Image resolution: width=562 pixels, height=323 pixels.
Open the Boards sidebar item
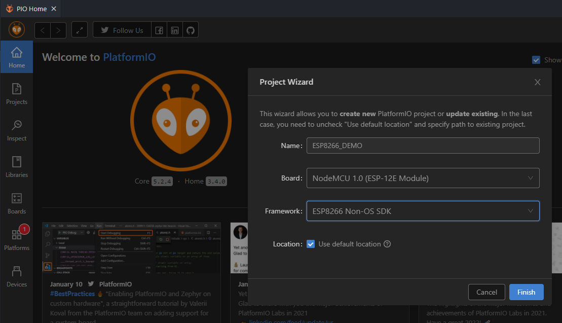[17, 204]
